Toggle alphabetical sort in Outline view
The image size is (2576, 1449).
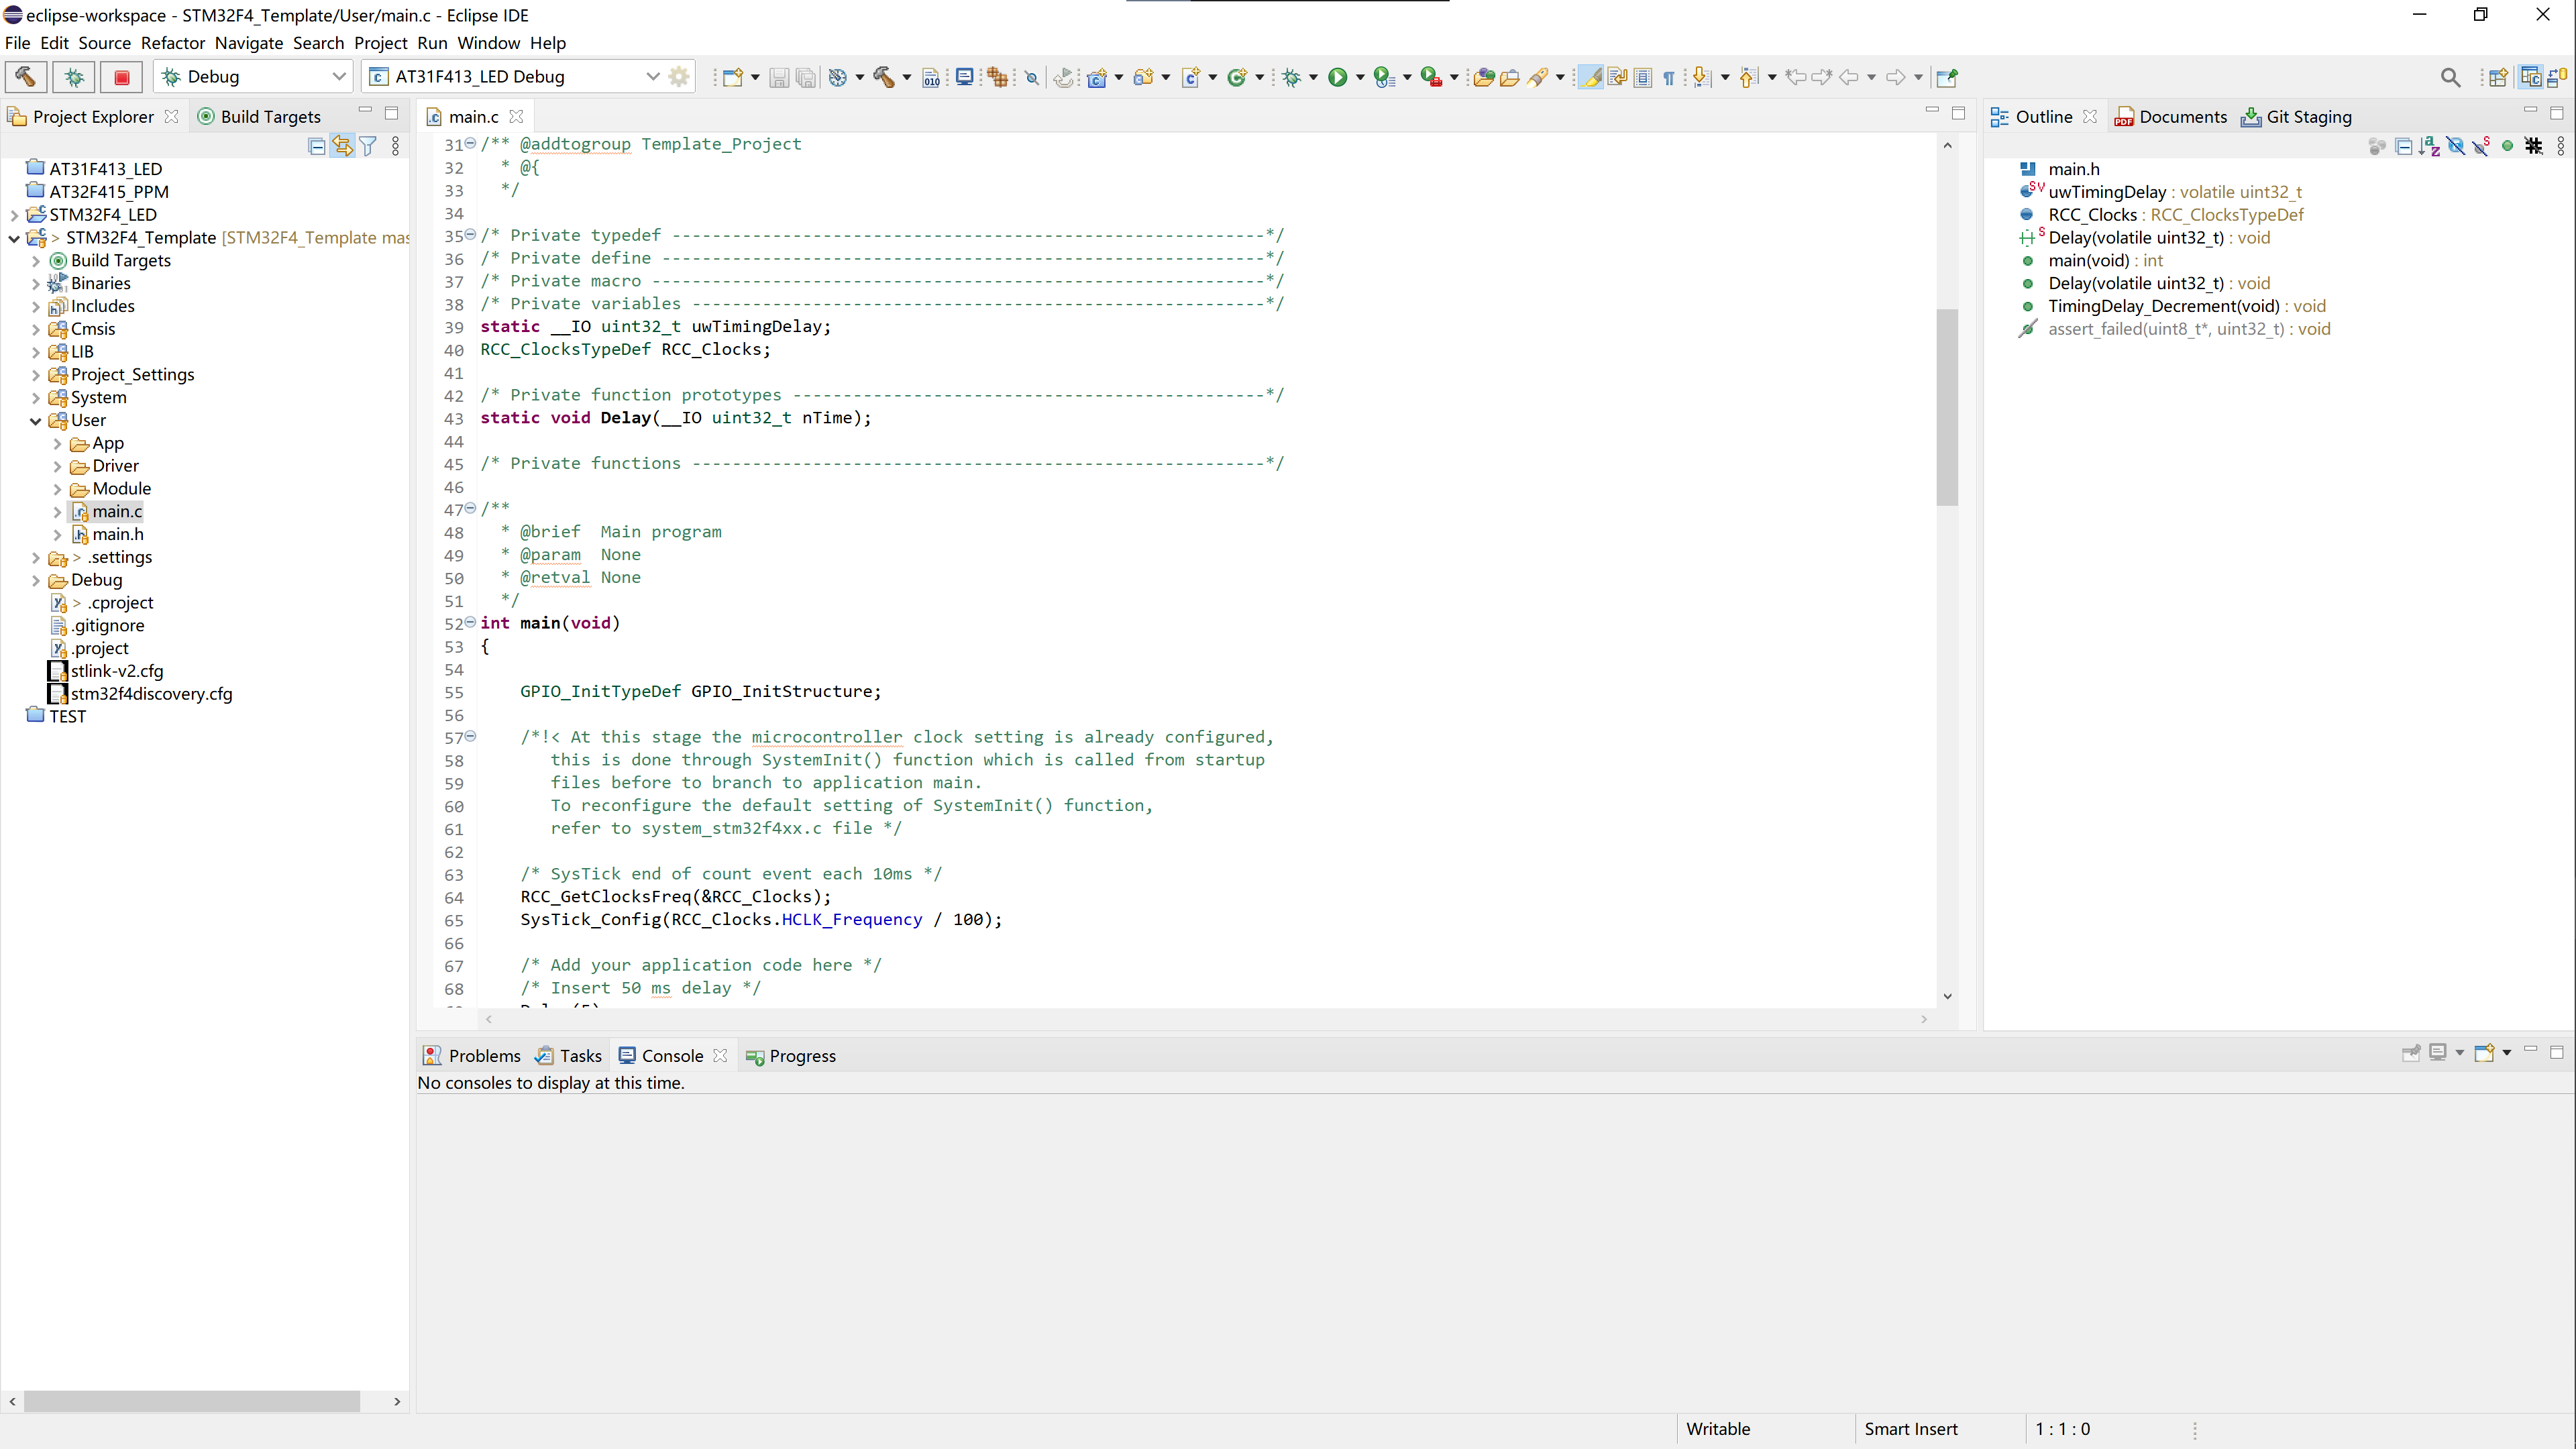(x=2429, y=146)
